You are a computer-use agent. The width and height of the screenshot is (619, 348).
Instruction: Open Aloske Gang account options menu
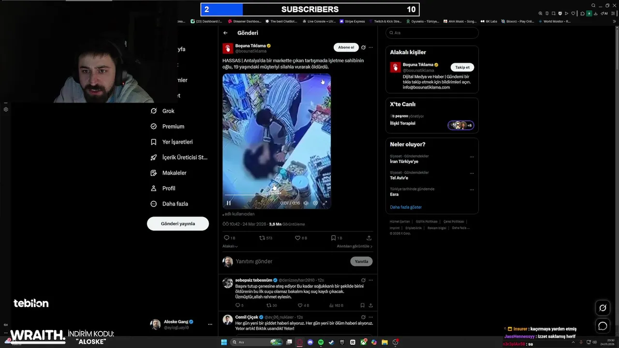pyautogui.click(x=210, y=324)
